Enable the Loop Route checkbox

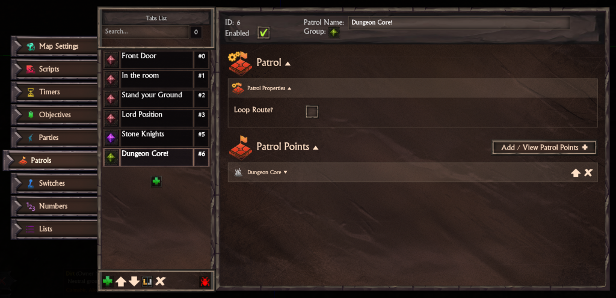pos(312,112)
